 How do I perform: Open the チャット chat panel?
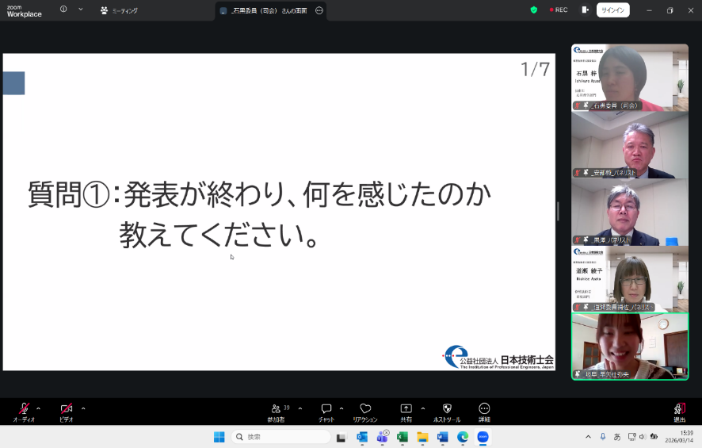[x=326, y=412]
